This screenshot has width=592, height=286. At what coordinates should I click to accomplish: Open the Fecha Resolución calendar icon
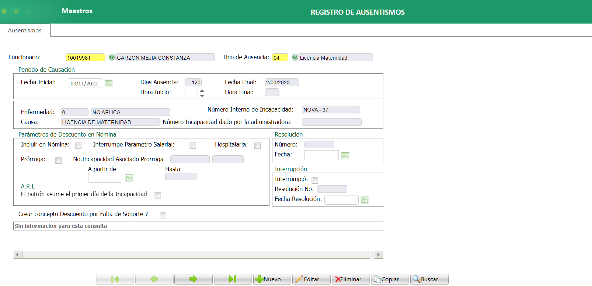(365, 200)
